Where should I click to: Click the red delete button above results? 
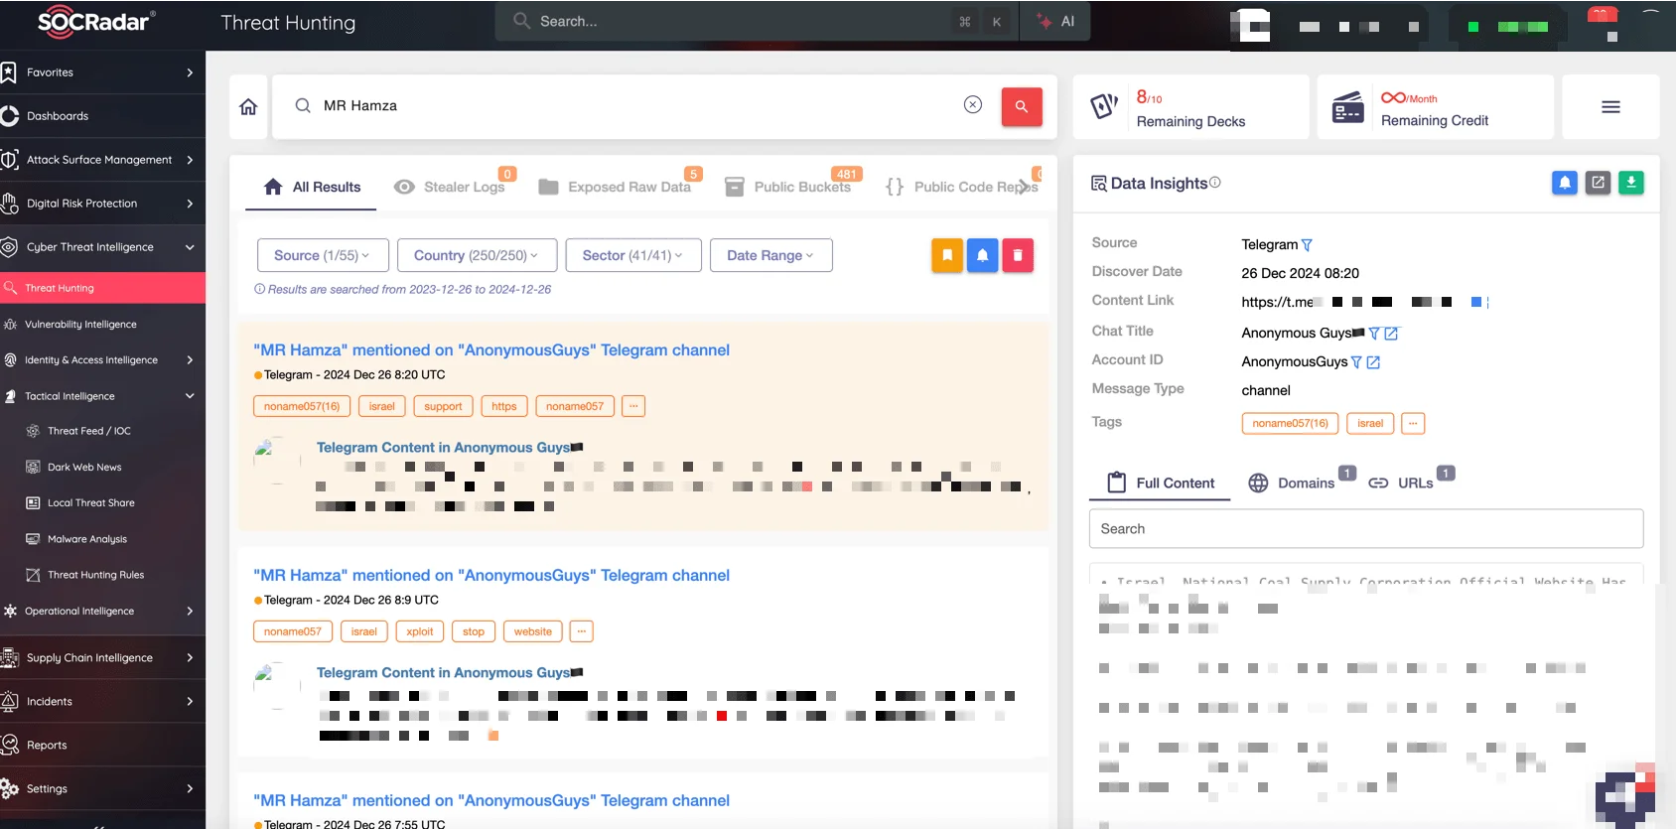point(1018,255)
